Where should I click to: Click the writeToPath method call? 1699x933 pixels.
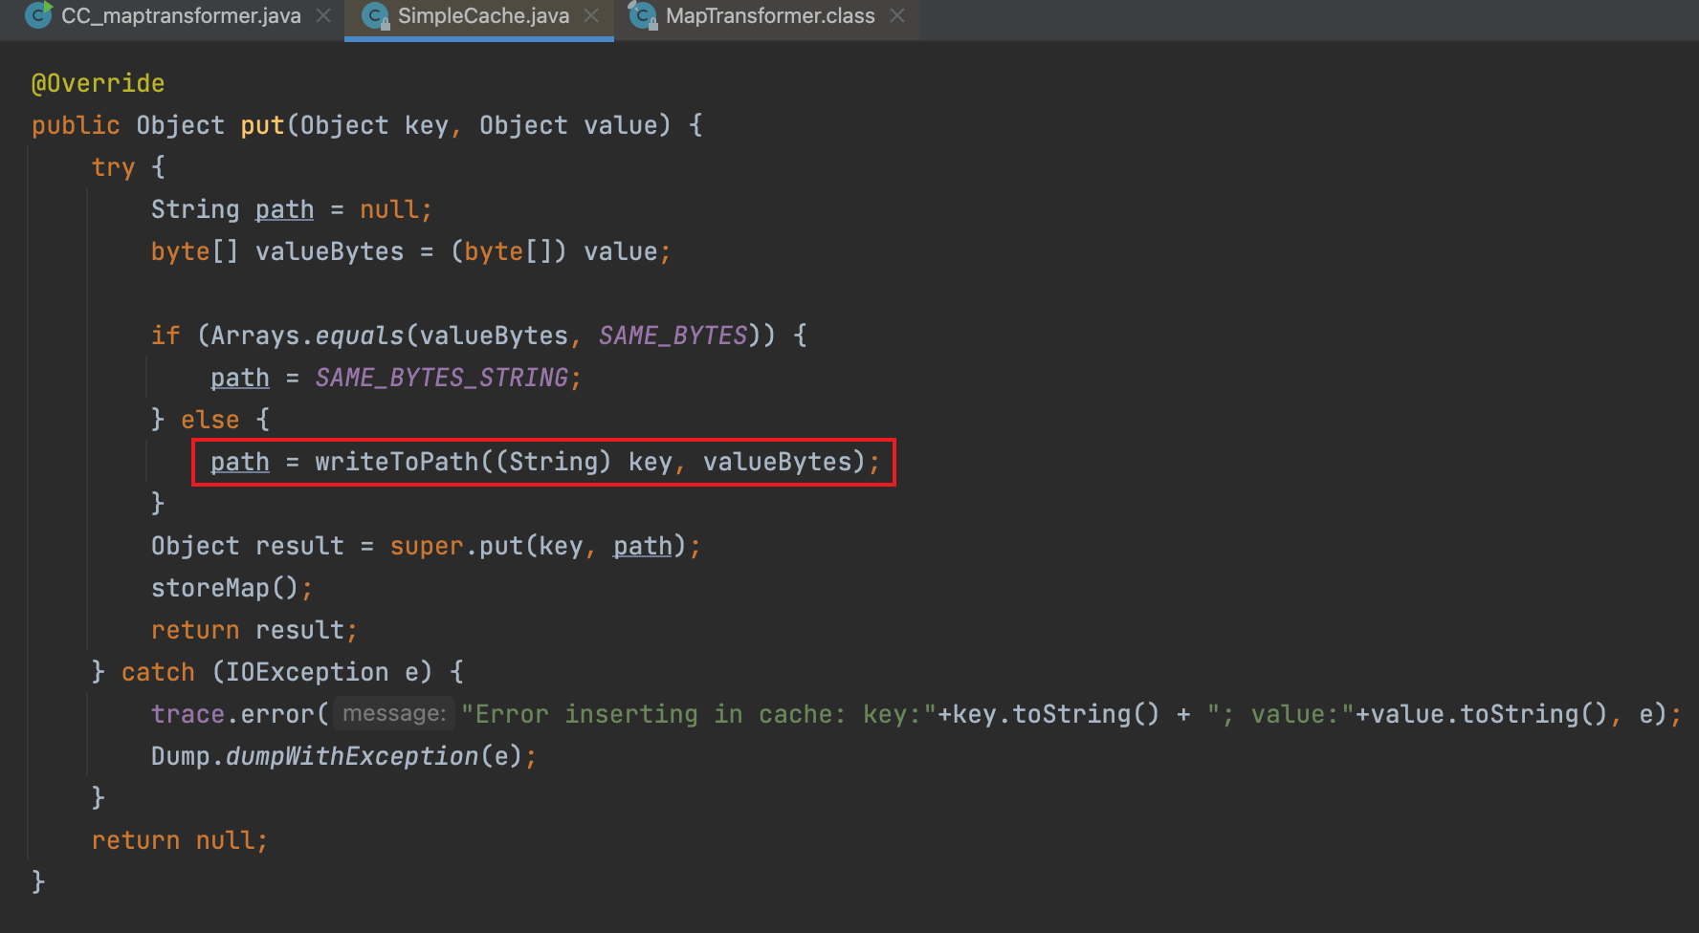[x=396, y=462]
